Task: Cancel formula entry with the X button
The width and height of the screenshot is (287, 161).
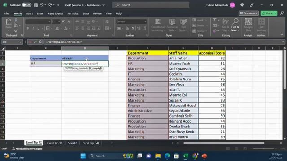Action: (30, 42)
